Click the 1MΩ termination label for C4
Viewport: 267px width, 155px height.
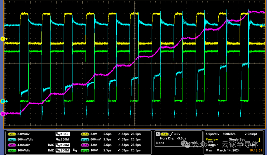click(51, 150)
